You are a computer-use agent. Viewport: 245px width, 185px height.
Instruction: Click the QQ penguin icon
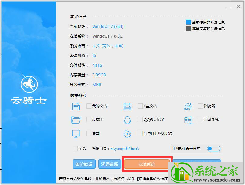127,120
